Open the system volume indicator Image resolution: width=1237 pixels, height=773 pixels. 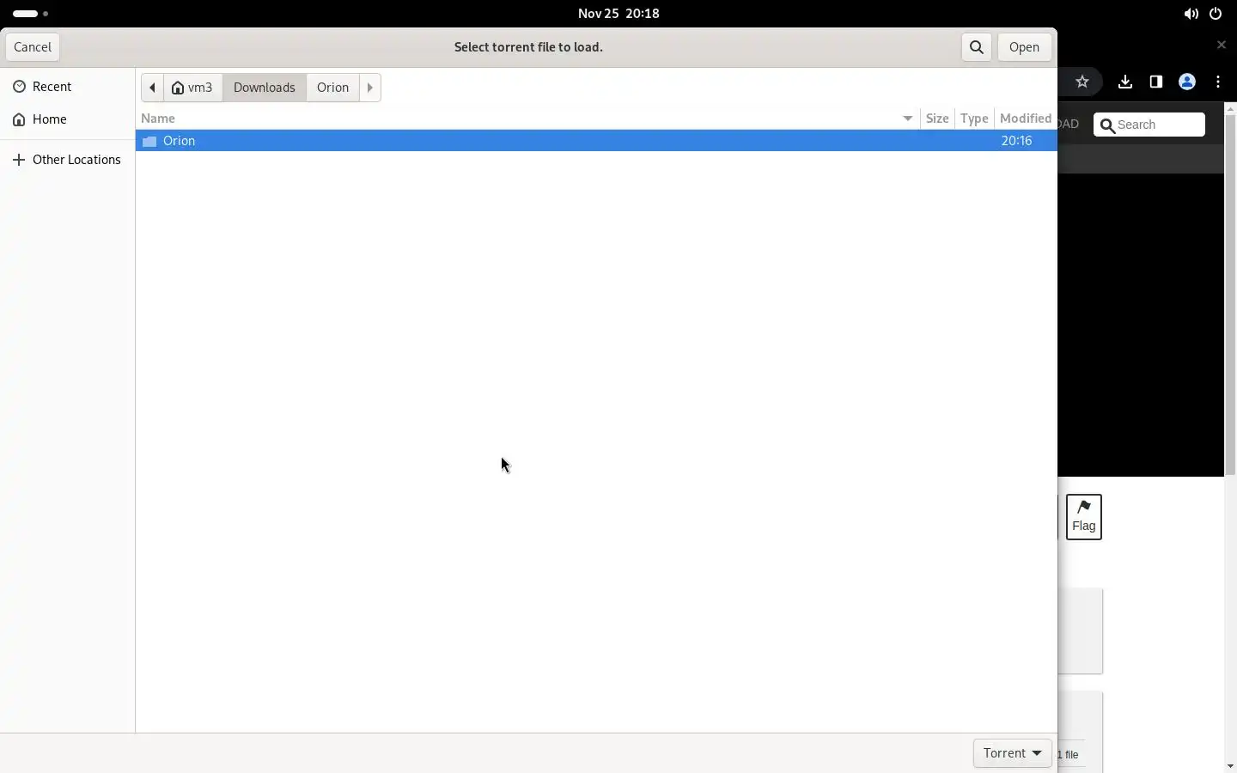pyautogui.click(x=1192, y=14)
